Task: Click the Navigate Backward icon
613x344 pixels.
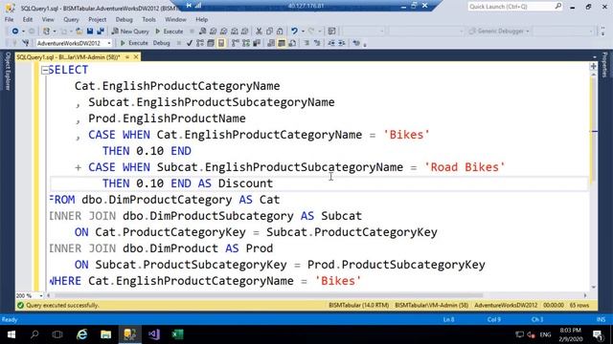Action: [15, 32]
